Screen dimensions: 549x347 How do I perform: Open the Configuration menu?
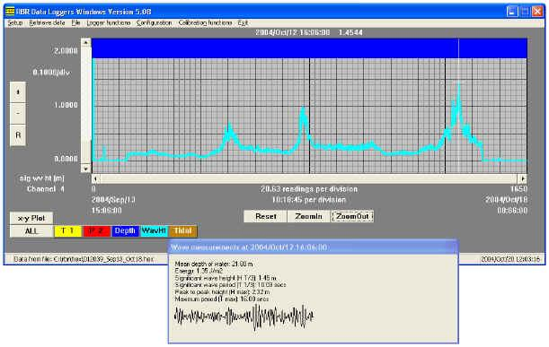click(154, 22)
